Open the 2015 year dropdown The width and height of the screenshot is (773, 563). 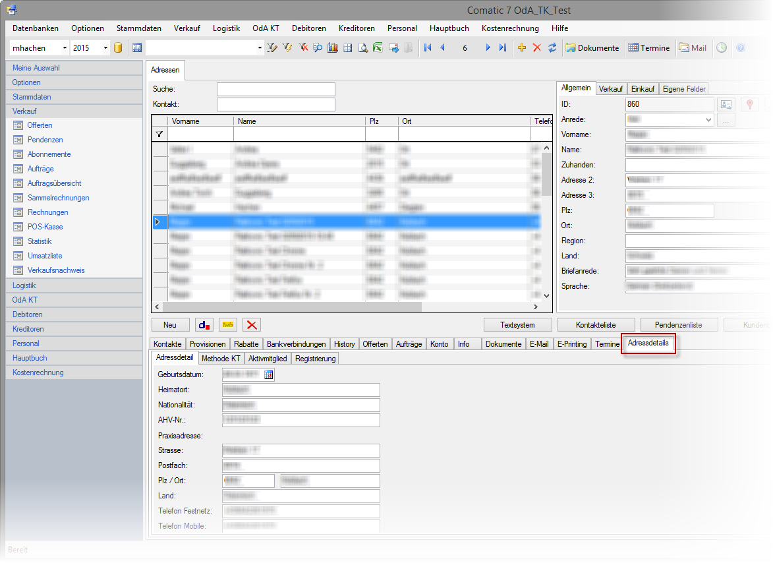(x=105, y=48)
